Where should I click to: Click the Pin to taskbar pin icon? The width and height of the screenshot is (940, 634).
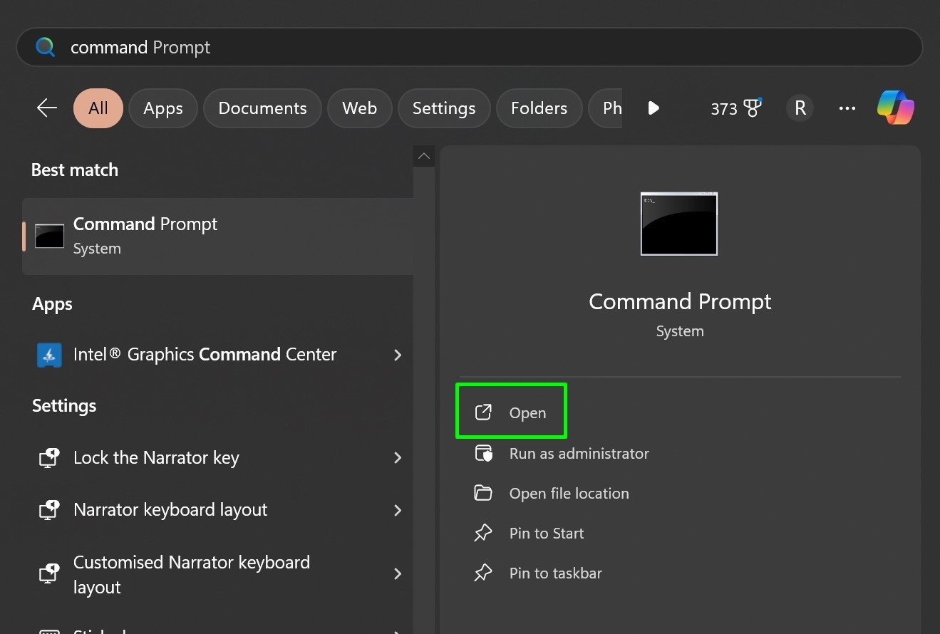coord(483,573)
